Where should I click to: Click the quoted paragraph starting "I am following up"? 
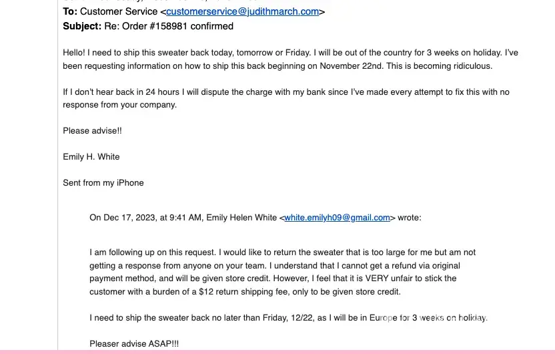coord(282,252)
